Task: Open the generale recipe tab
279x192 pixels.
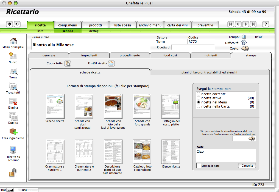Action: [x=49, y=55]
